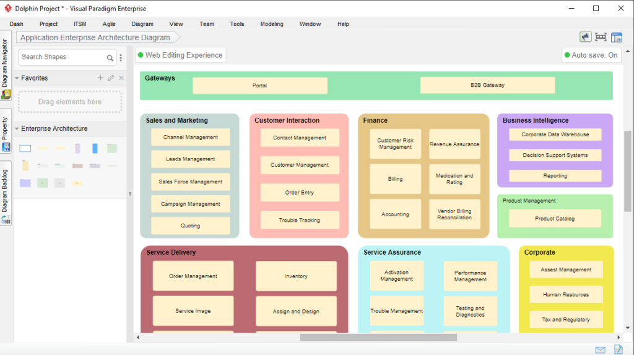The image size is (634, 355).
Task: Open the ITSM menu
Action: [x=80, y=24]
